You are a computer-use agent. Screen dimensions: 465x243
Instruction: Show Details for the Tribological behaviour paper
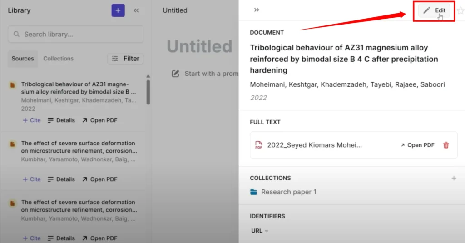tap(61, 120)
